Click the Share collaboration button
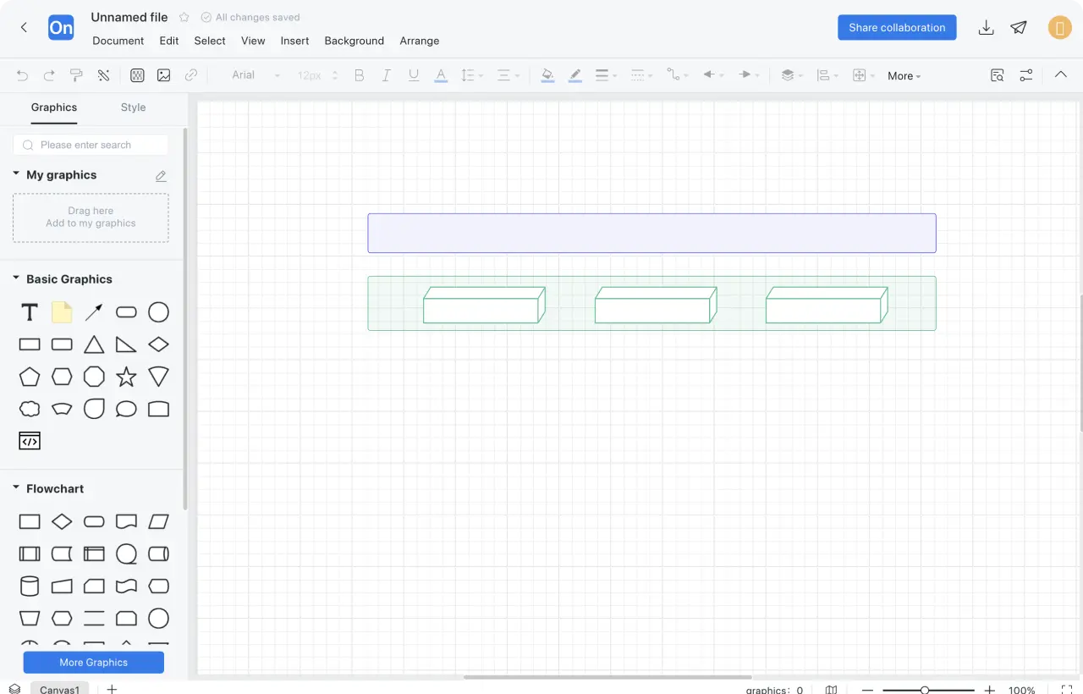1083x694 pixels. pos(897,28)
